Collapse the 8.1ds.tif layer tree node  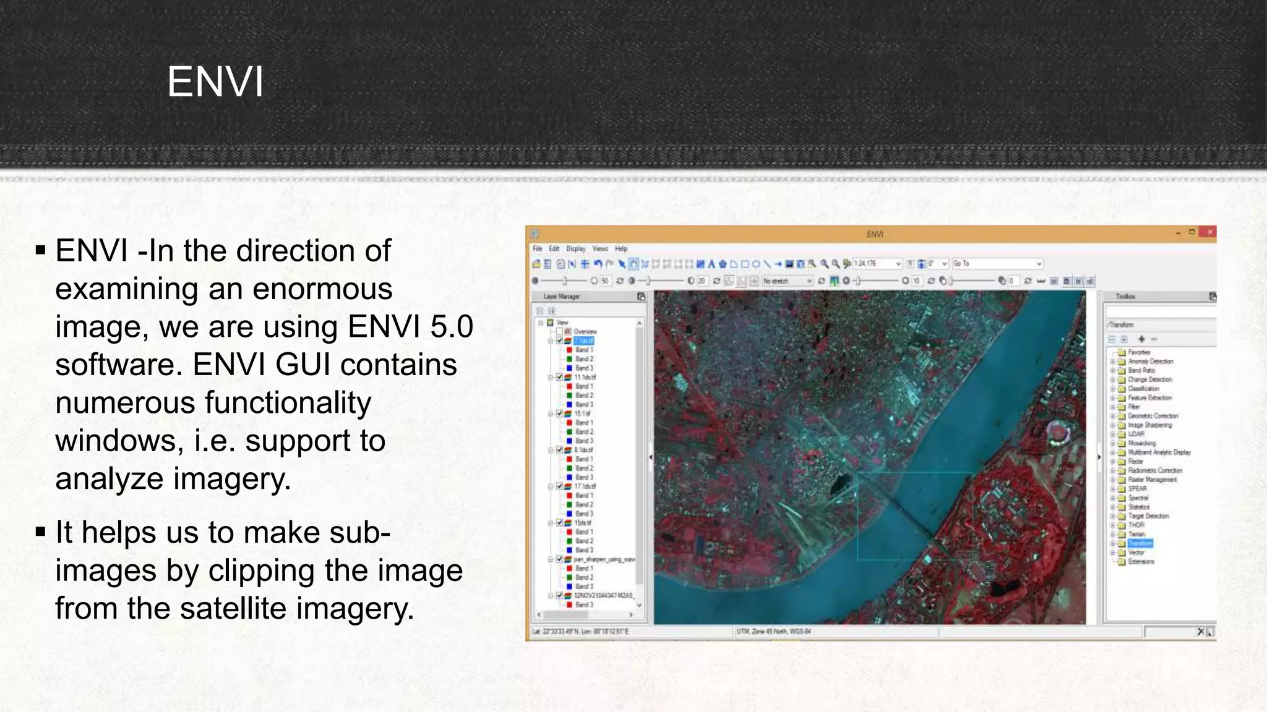(551, 450)
